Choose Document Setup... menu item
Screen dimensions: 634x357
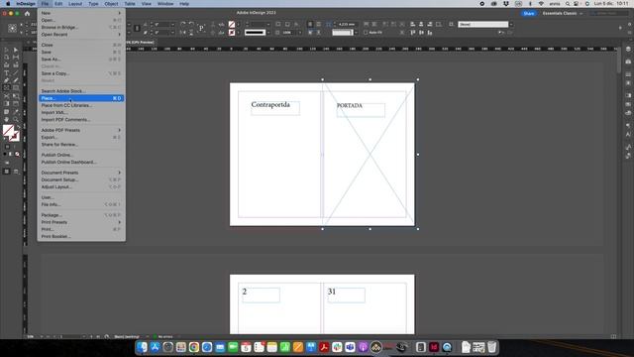point(81,179)
